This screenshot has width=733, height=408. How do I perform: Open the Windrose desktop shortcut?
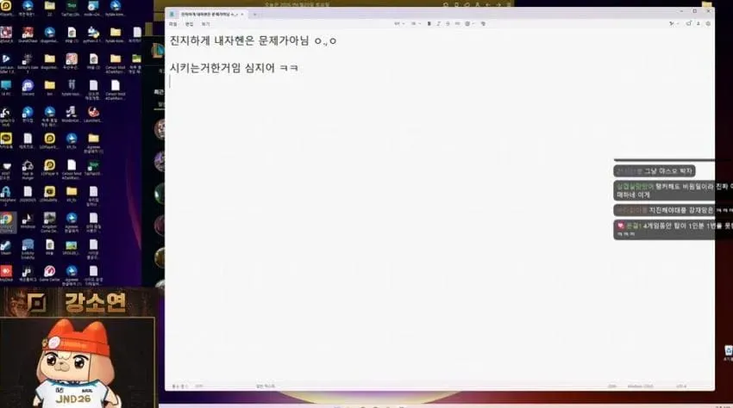coord(28,220)
